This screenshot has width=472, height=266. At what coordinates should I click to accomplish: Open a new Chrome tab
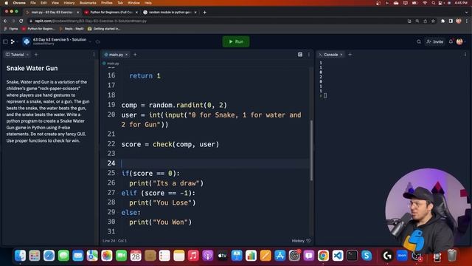pos(205,13)
